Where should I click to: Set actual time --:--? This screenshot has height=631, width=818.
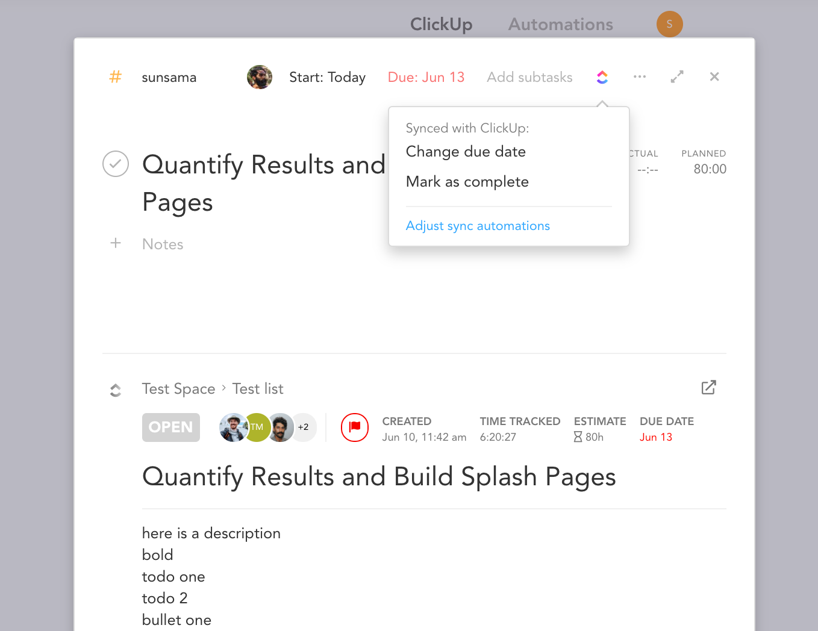(x=648, y=169)
